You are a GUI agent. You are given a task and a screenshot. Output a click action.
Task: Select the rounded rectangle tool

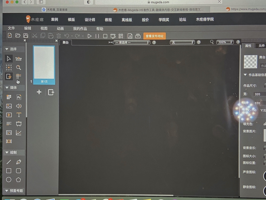(19, 171)
